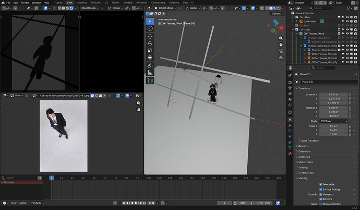The height and width of the screenshot is (210, 360).
Task: Toggle camera view with the camera gizmo
Action: [281, 51]
